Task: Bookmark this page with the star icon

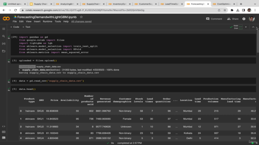Action: click(x=225, y=10)
